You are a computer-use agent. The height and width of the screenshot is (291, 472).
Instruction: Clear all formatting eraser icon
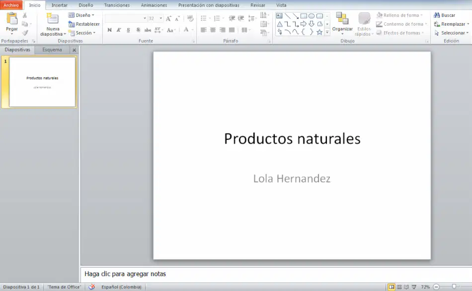pyautogui.click(x=190, y=19)
